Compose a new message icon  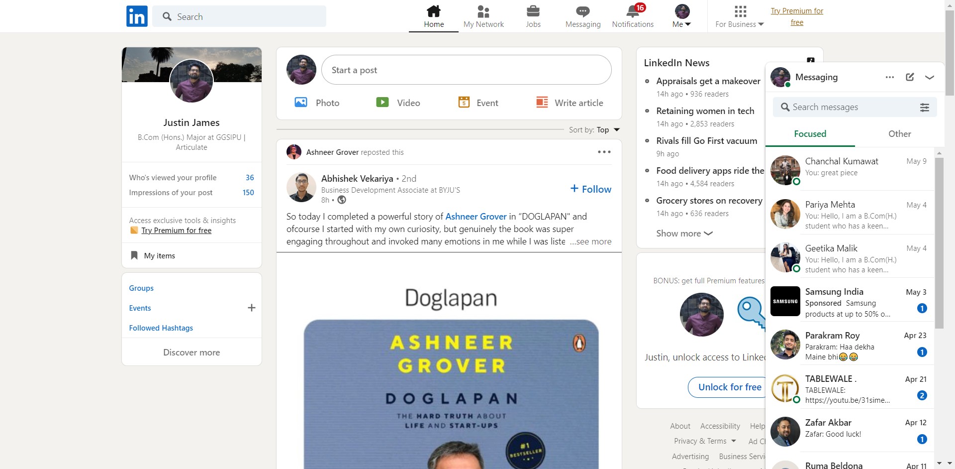910,77
